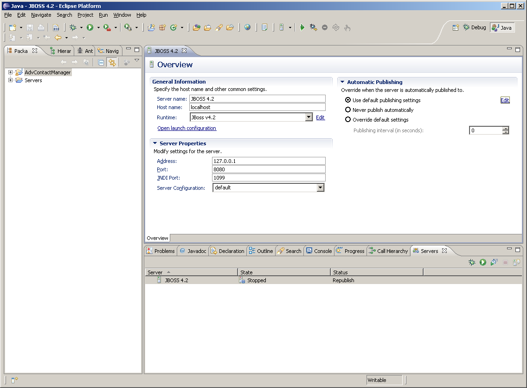Close the Servers view tab
Image resolution: width=527 pixels, height=388 pixels.
[x=444, y=251]
